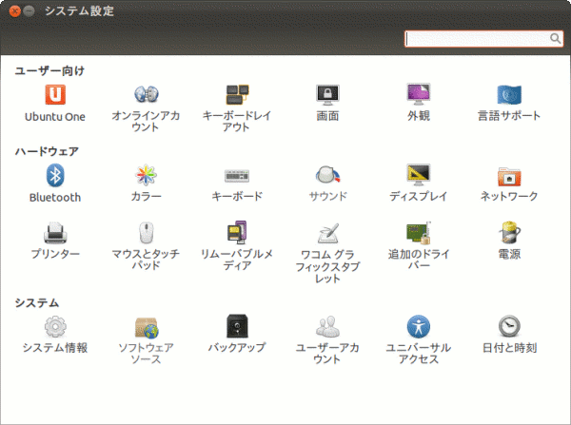Open Bluetooth settings

55,177
